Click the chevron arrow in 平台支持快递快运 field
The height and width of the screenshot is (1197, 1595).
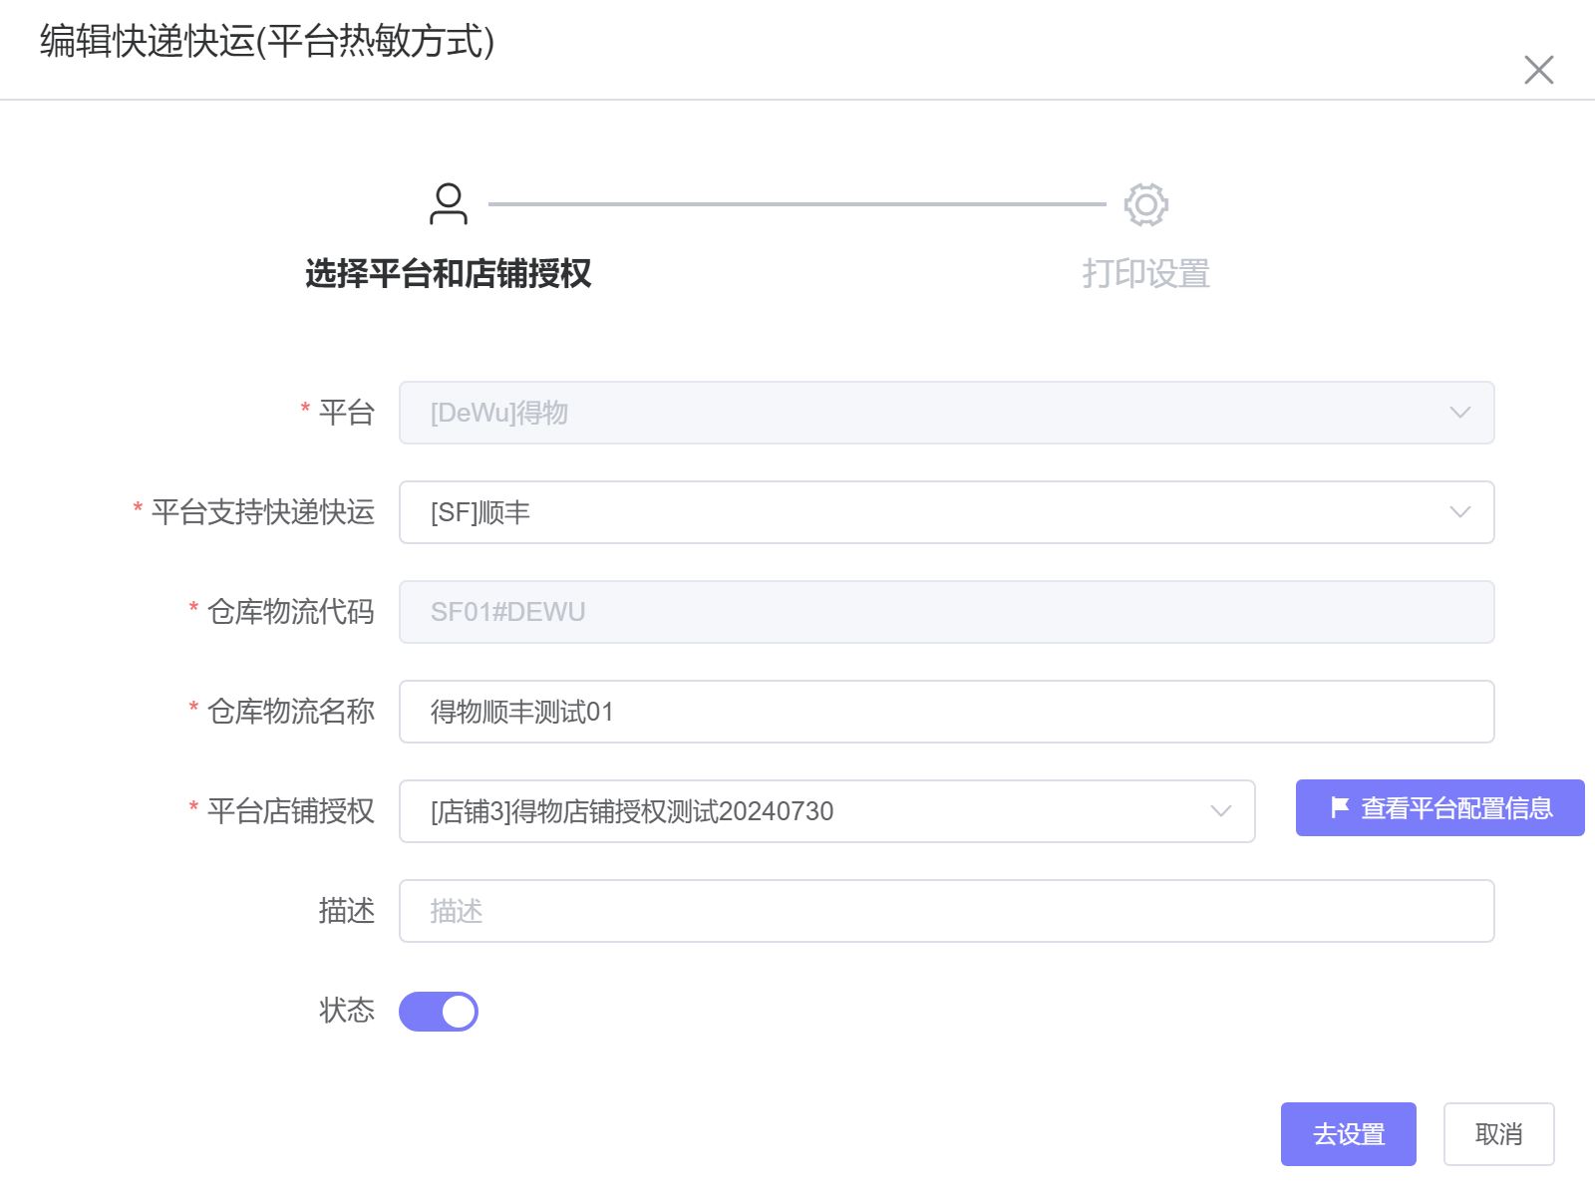coord(1459,512)
